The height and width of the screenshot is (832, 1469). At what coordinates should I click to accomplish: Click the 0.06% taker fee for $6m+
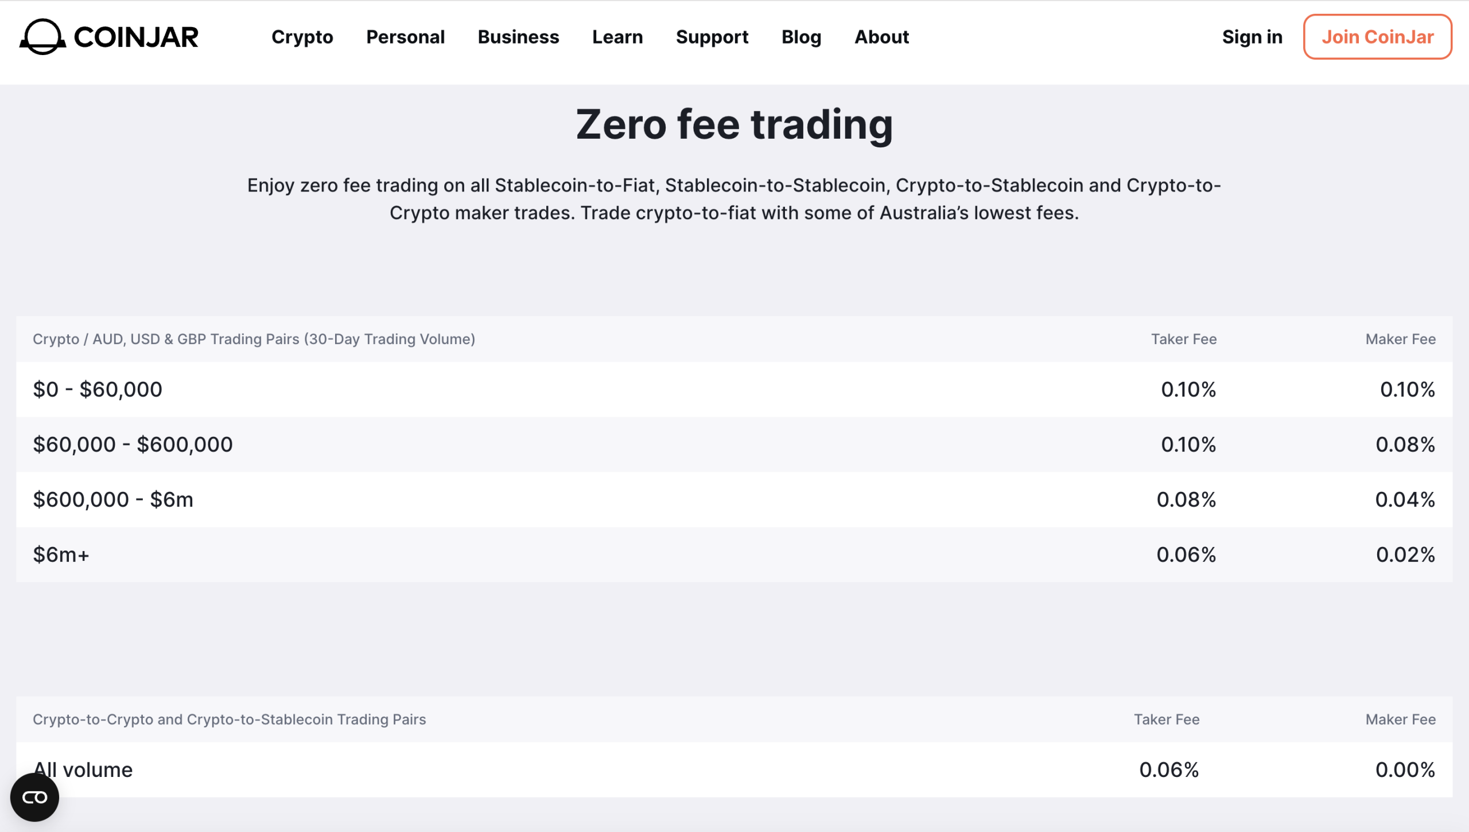1186,554
